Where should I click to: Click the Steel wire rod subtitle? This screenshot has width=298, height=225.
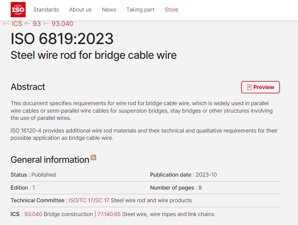pyautogui.click(x=93, y=55)
